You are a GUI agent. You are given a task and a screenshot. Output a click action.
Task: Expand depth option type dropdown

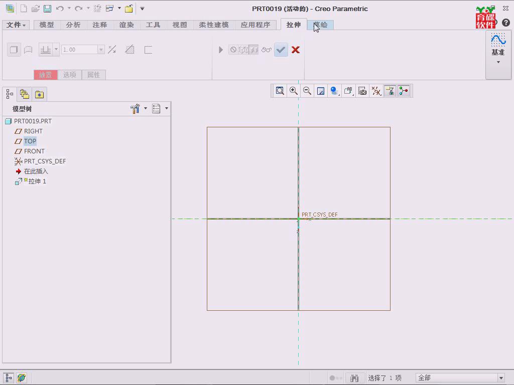[56, 50]
